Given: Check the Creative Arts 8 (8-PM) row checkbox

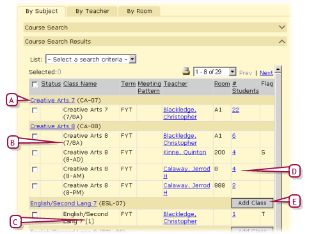Looking at the screenshot, I should click(35, 186).
